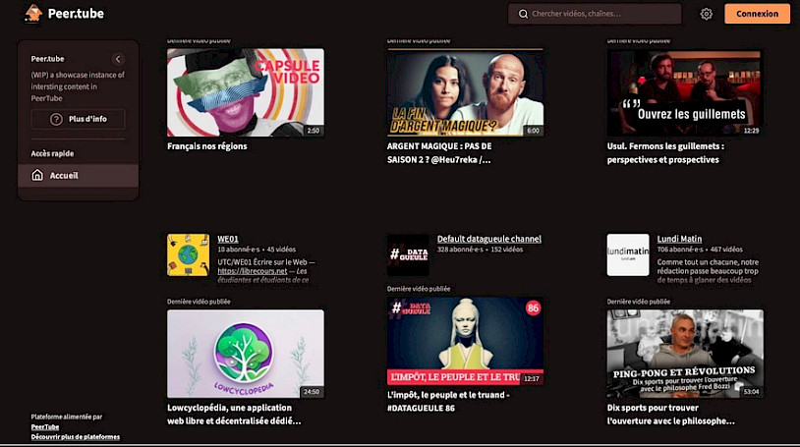
Task: Focus the Chercher vidéos search field
Action: [601, 14]
